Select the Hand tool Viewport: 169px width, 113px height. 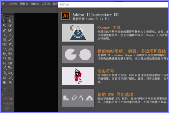pos(4,82)
